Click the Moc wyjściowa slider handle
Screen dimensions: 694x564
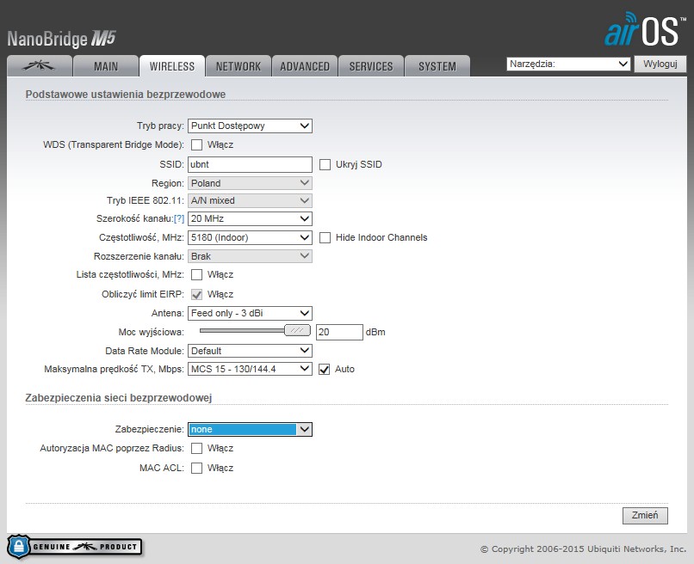pyautogui.click(x=297, y=330)
